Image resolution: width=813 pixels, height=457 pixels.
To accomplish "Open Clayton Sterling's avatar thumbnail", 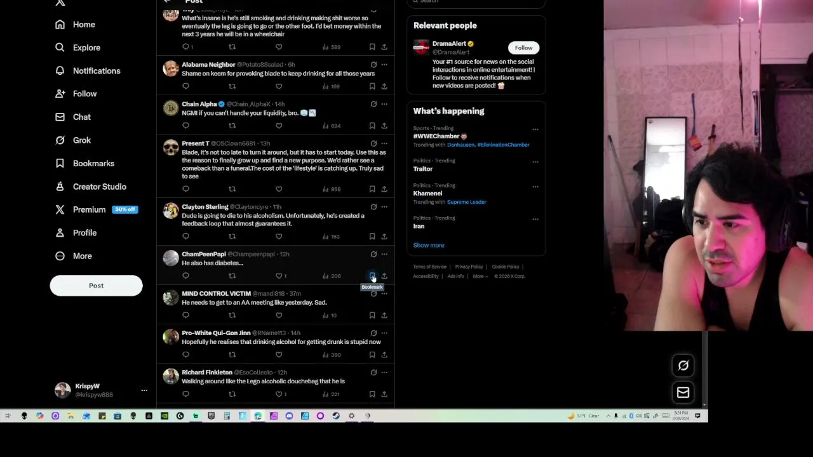I will coord(171,211).
